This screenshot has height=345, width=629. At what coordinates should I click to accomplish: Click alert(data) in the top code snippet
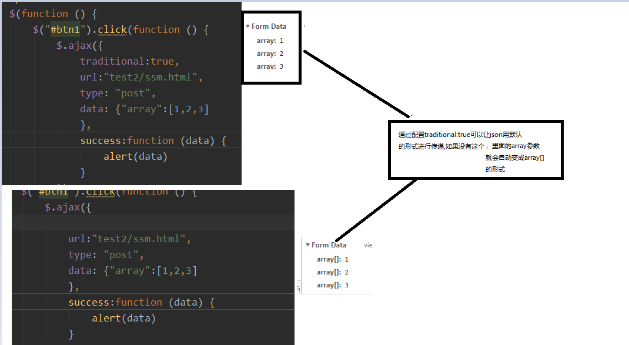[135, 156]
